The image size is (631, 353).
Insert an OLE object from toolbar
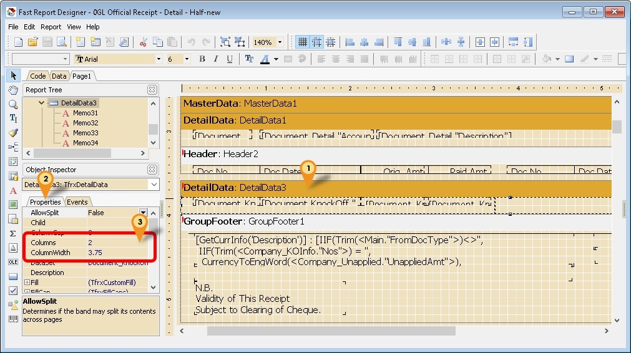13,262
